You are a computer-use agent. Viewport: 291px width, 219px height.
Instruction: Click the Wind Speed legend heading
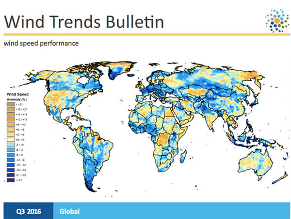tap(17, 95)
